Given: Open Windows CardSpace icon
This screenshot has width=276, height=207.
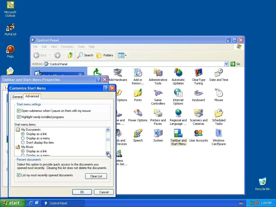Looking at the screenshot, I should coord(219,137).
